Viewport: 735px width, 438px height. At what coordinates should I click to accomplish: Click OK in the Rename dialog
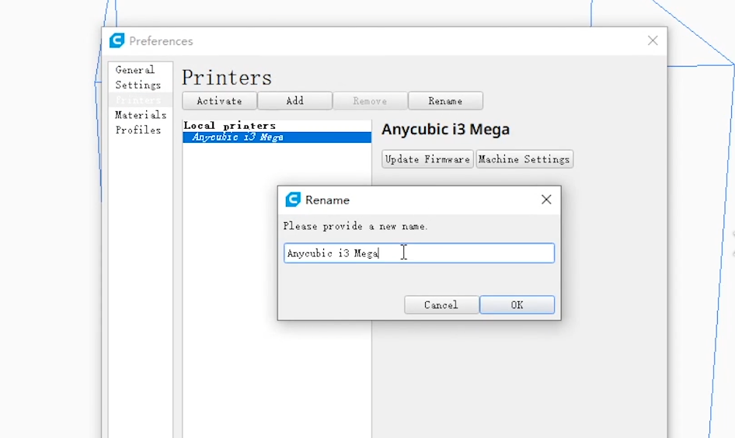coord(517,305)
